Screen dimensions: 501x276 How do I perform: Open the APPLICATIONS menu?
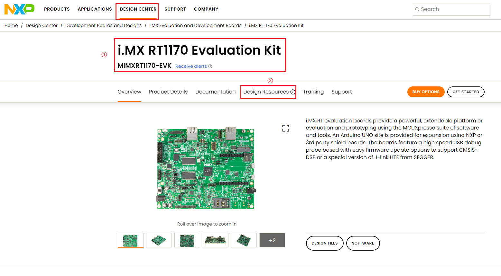(x=95, y=9)
